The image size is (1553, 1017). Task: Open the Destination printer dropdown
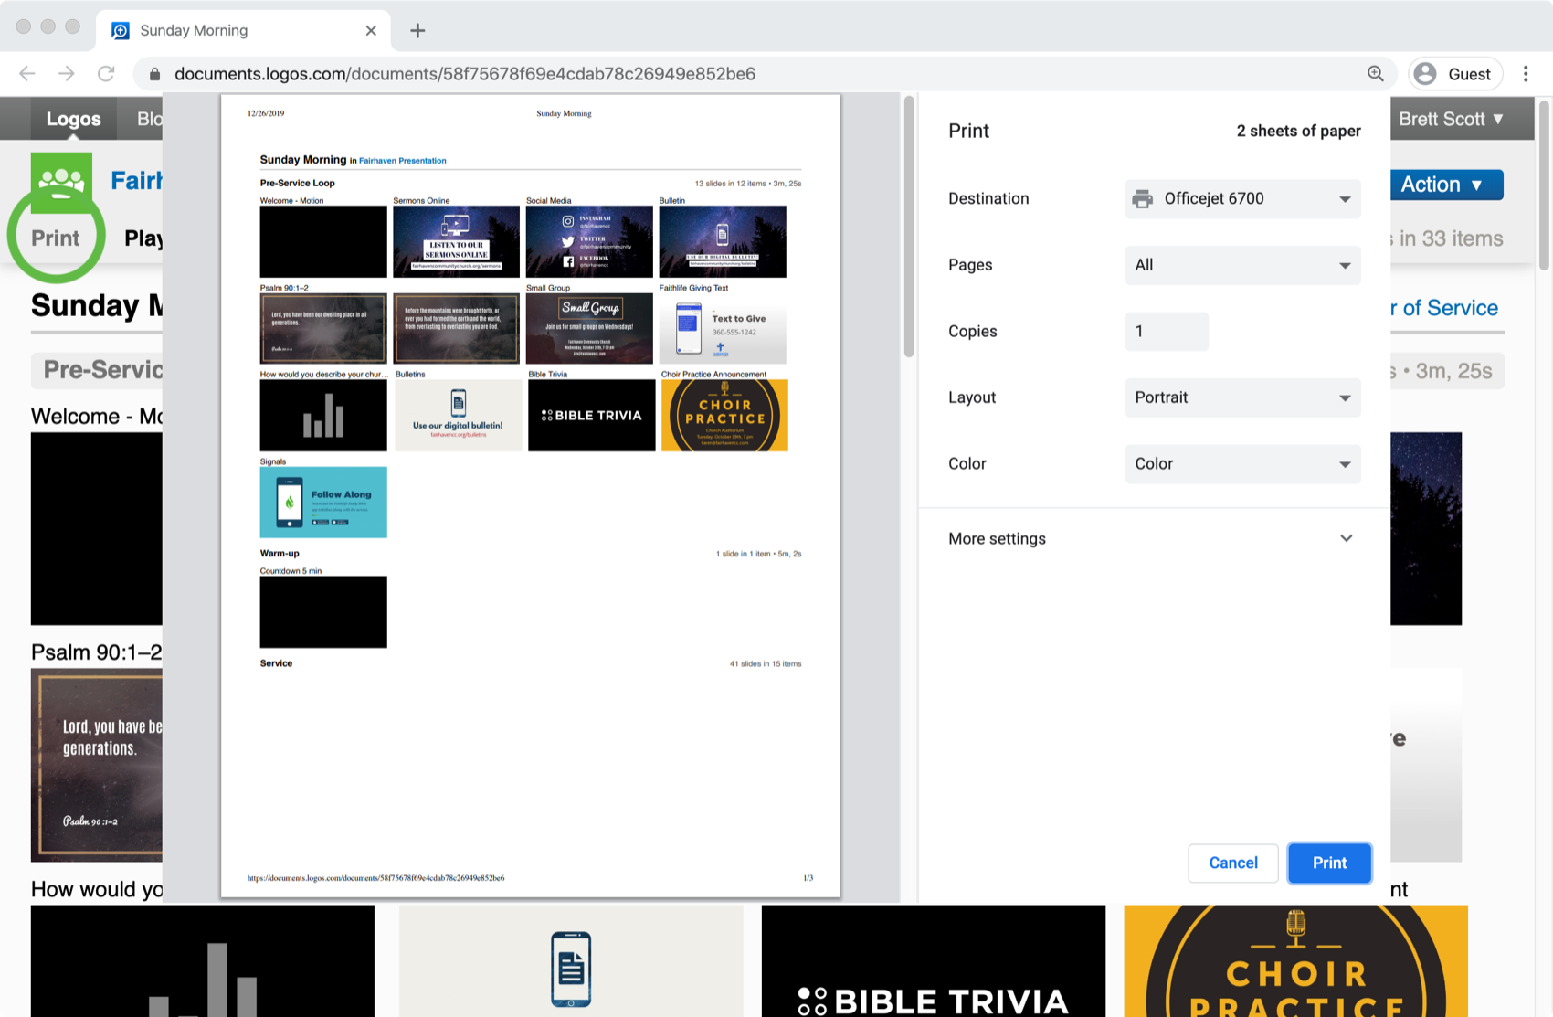(x=1242, y=198)
